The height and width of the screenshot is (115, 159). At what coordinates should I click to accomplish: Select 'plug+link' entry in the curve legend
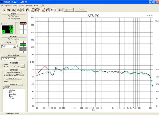coord(12,94)
